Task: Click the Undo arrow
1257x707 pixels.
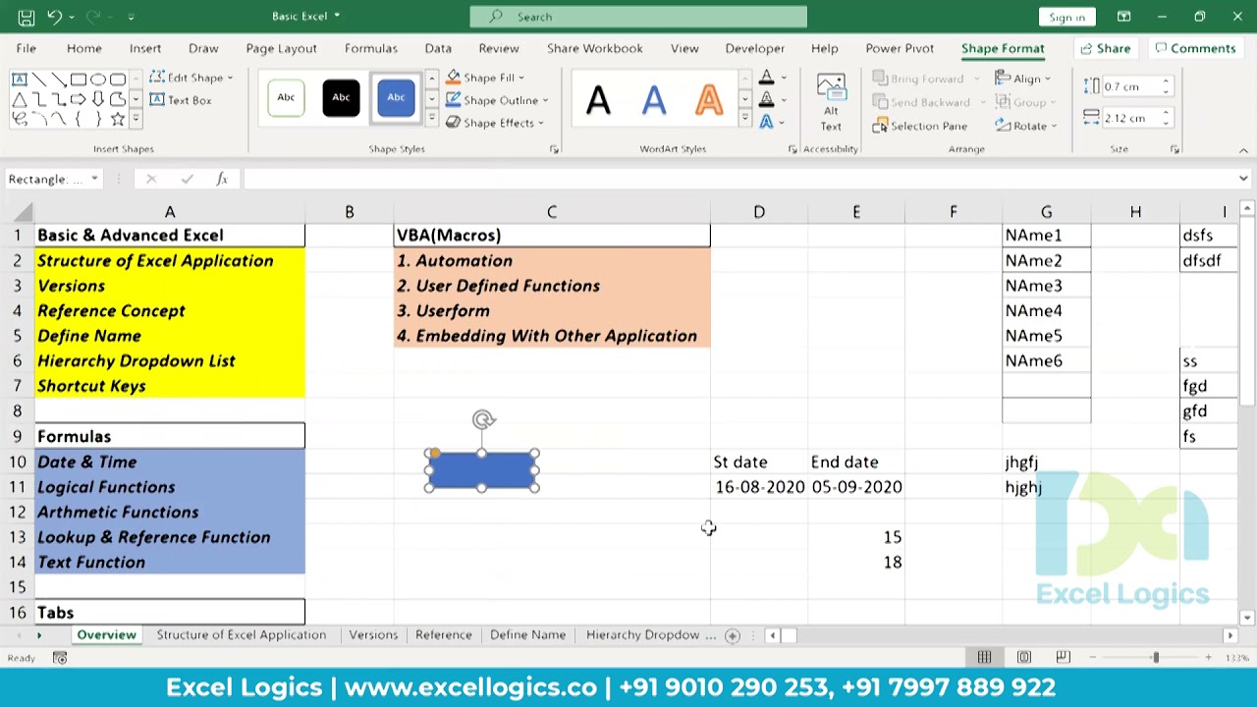Action: coord(56,17)
